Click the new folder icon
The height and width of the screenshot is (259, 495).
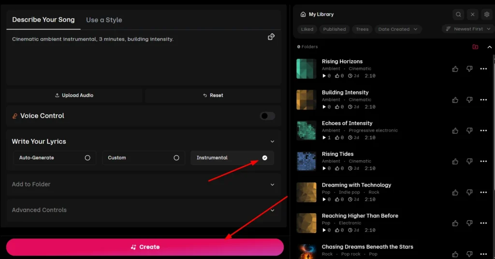click(x=475, y=47)
